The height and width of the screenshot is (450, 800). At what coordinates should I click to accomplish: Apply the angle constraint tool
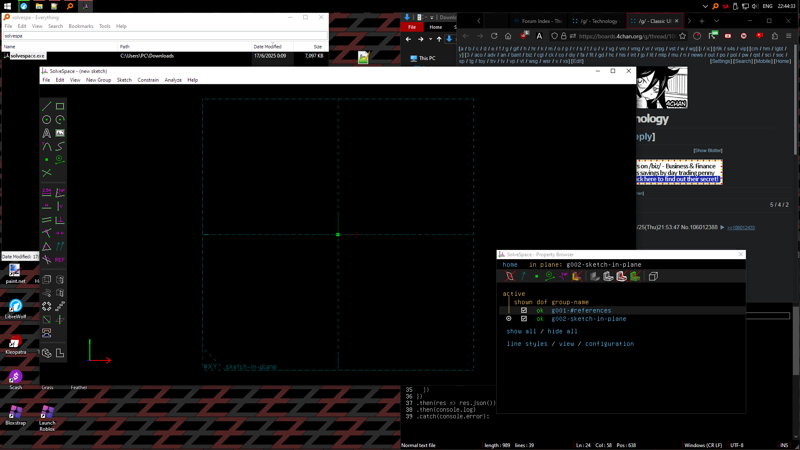point(60,192)
